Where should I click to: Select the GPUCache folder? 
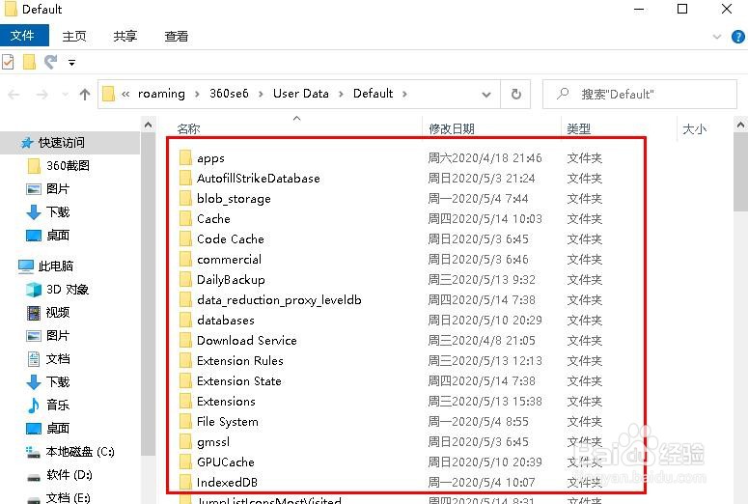226,462
